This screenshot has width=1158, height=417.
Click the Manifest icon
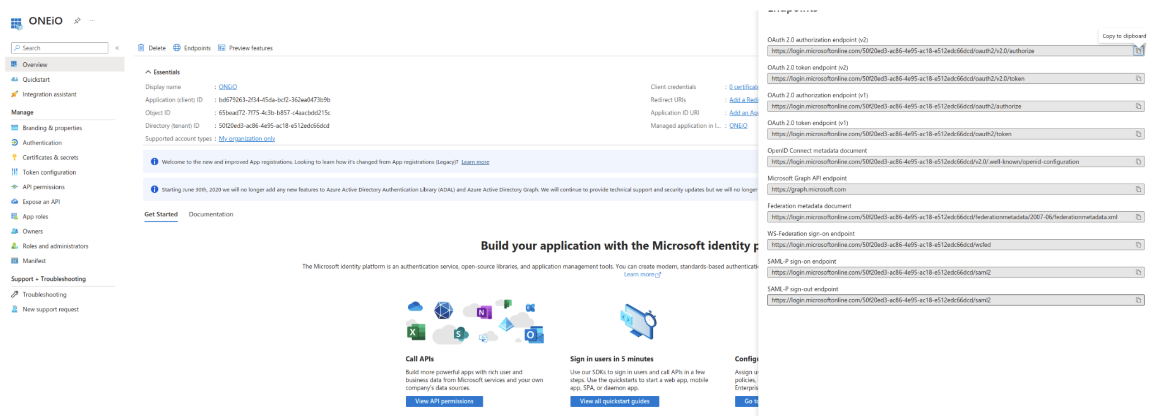click(x=14, y=261)
